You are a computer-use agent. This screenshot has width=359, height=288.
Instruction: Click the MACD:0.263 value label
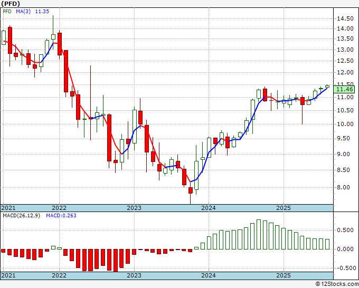click(x=61, y=216)
